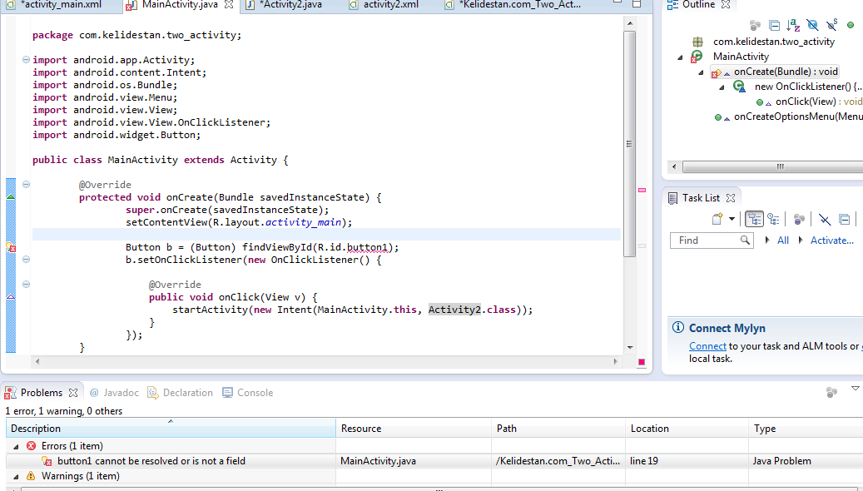Click the New Task icon in Task List

(x=717, y=219)
